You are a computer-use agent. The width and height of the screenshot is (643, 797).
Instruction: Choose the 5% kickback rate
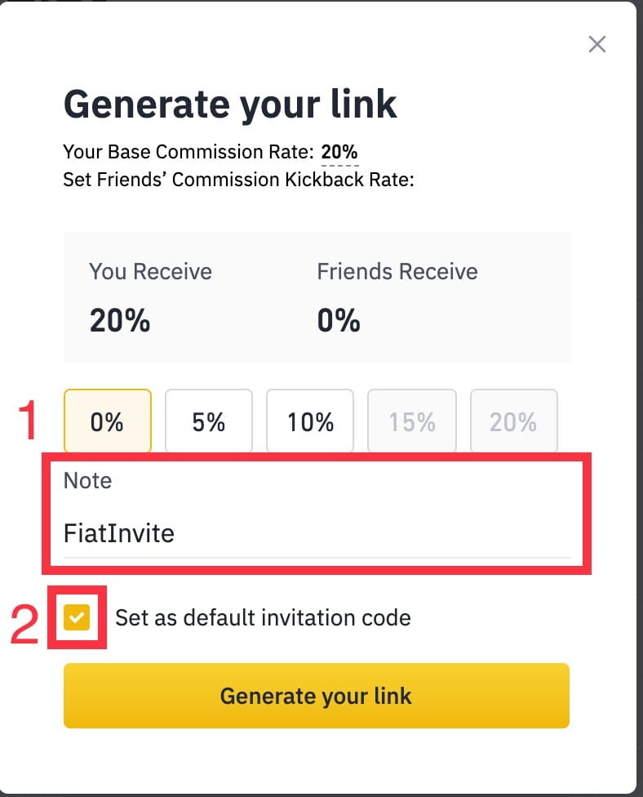209,421
